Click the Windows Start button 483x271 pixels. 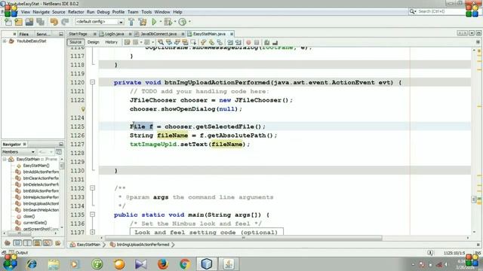pyautogui.click(x=10, y=264)
